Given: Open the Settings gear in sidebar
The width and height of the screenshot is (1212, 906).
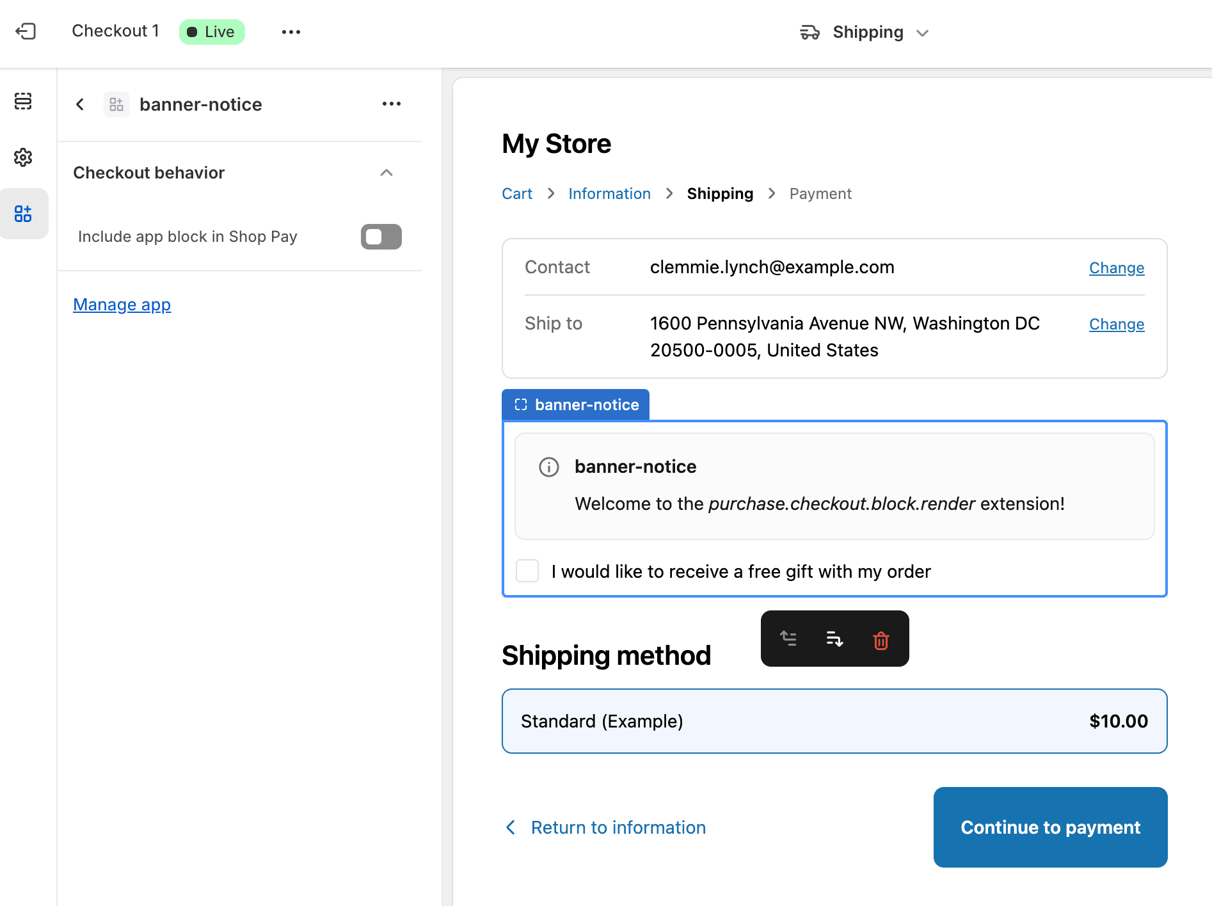Looking at the screenshot, I should tap(23, 157).
